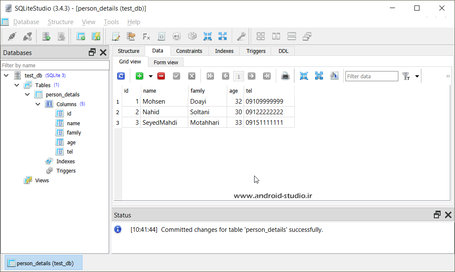Click the 09122222222 tel cell
Screen dimensions: 455x272
[269, 112]
